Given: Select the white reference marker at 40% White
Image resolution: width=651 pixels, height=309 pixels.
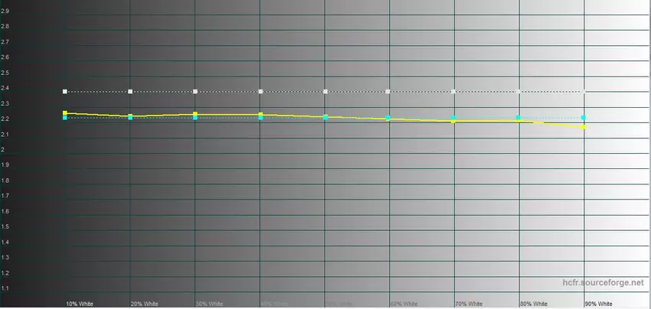Looking at the screenshot, I should coord(260,92).
